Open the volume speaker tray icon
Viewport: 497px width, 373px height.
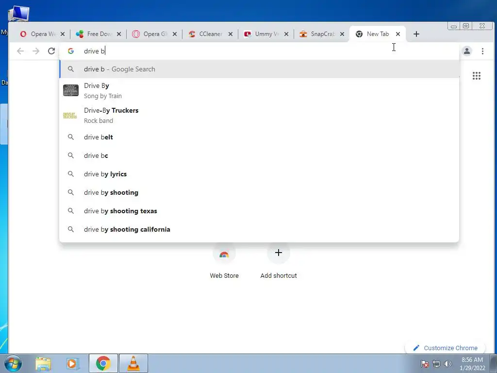point(447,364)
